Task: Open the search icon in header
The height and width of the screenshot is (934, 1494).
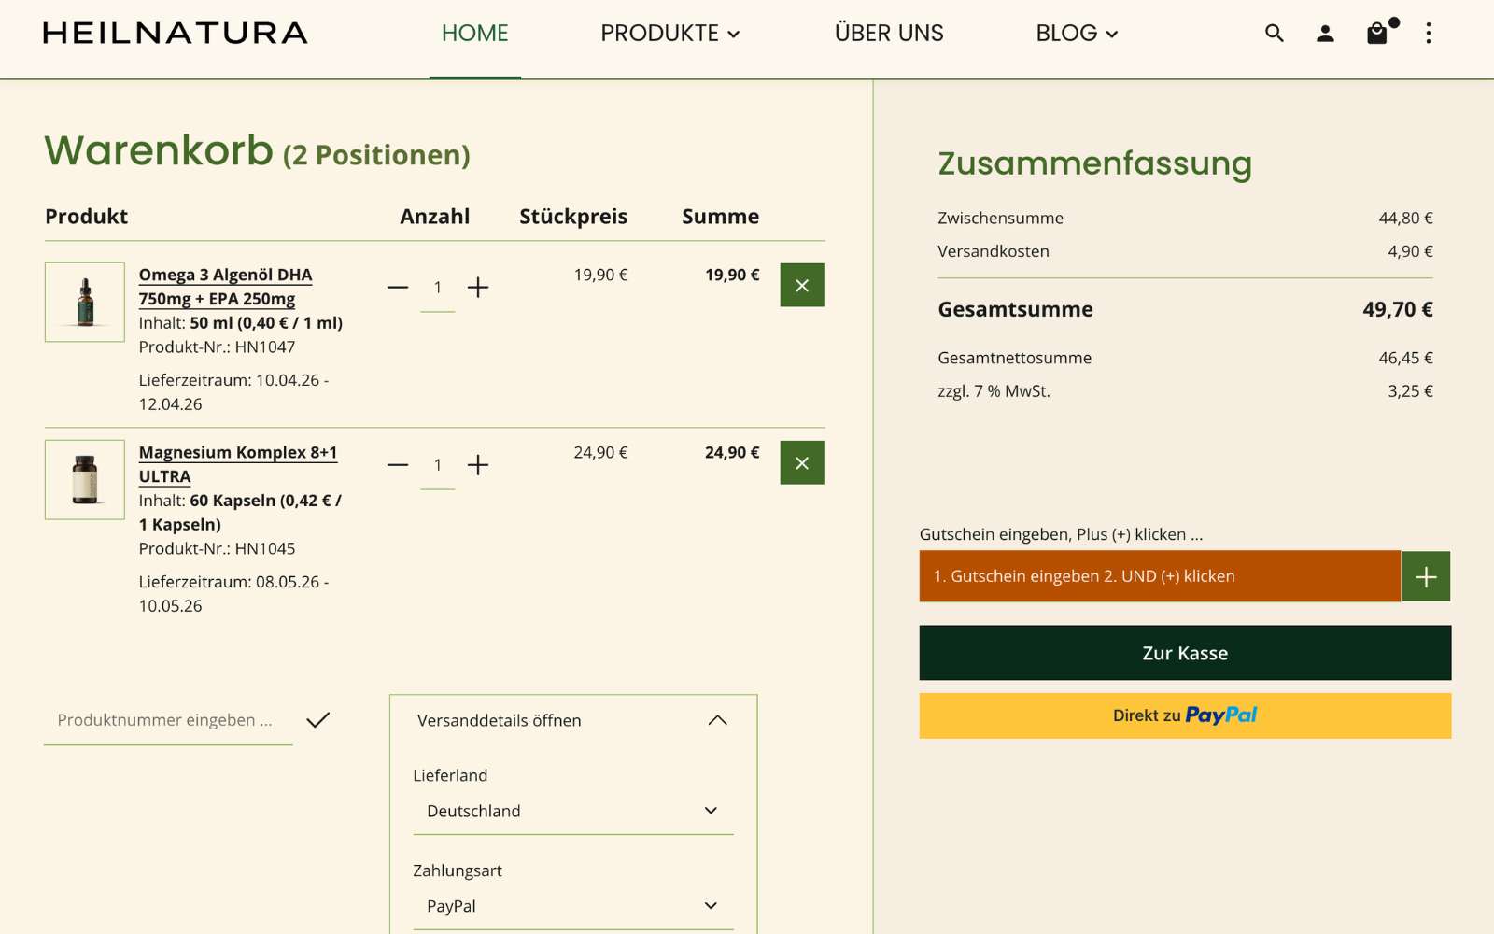Action: (x=1274, y=34)
